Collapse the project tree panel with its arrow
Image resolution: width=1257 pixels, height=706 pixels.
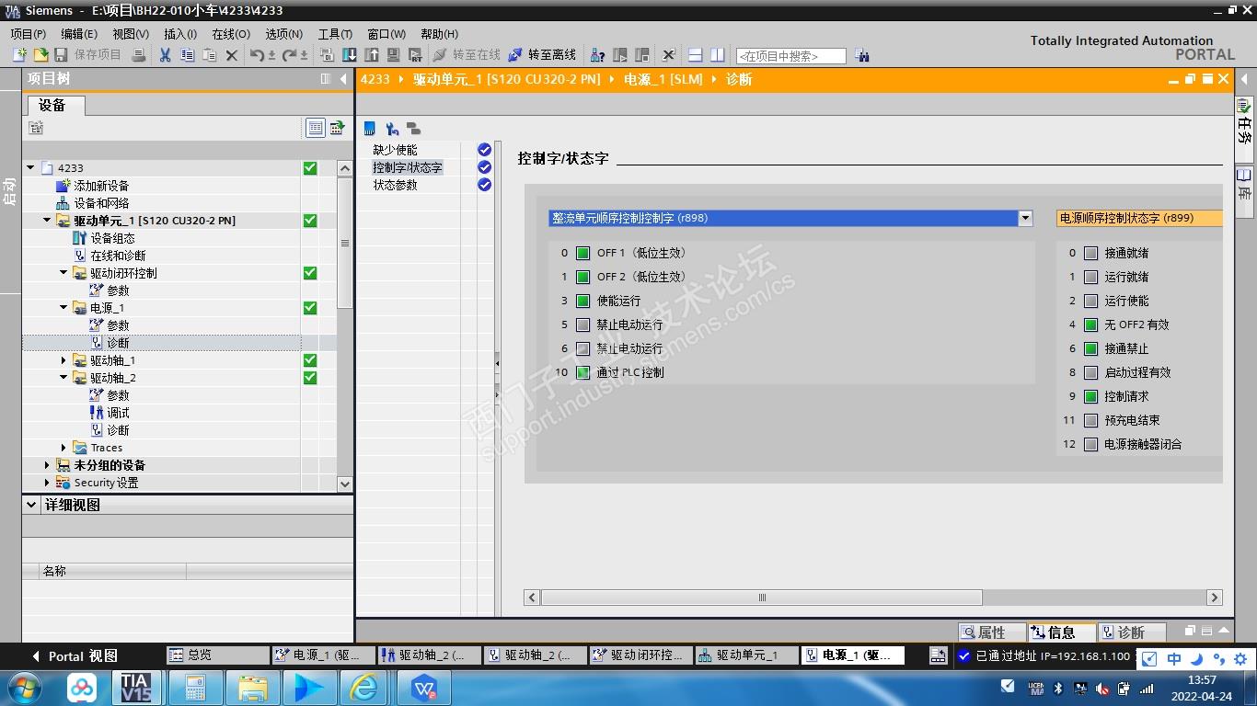[x=343, y=79]
